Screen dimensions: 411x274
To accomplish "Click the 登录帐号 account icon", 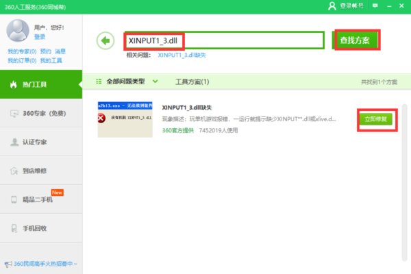I will (x=333, y=5).
